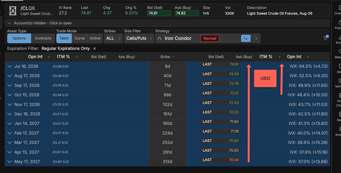Expand the Dec 16, 2026 expiration row
The image size is (341, 173).
click(10, 114)
